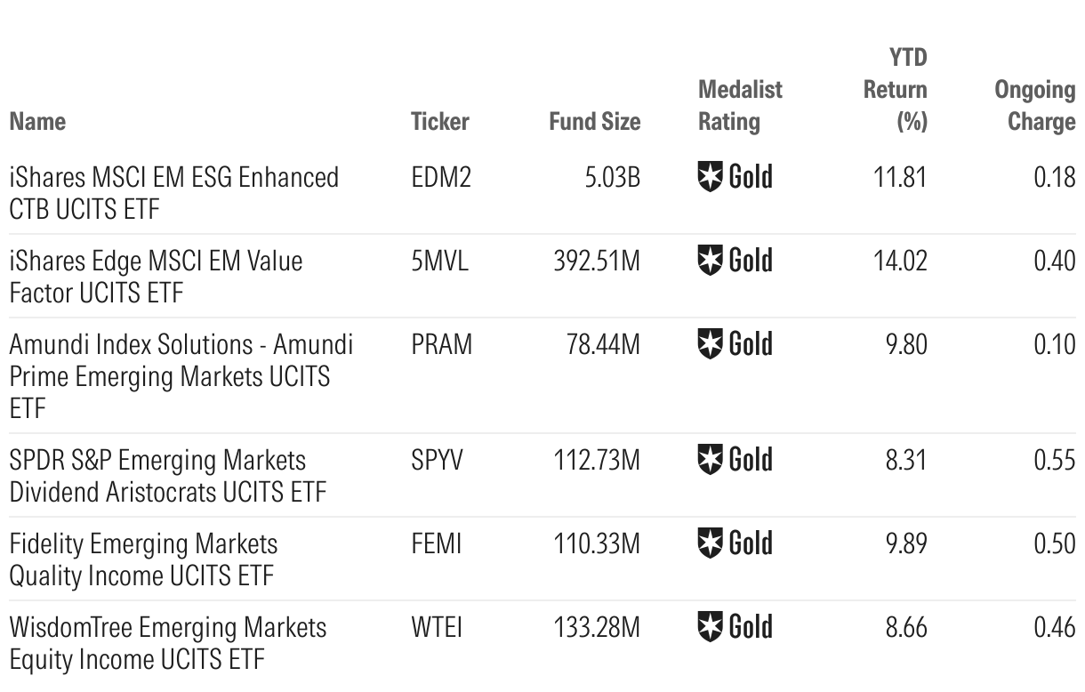Screen dimensions: 1085x692
Task: Sort by the YTD Return (%) header
Action: (896, 89)
